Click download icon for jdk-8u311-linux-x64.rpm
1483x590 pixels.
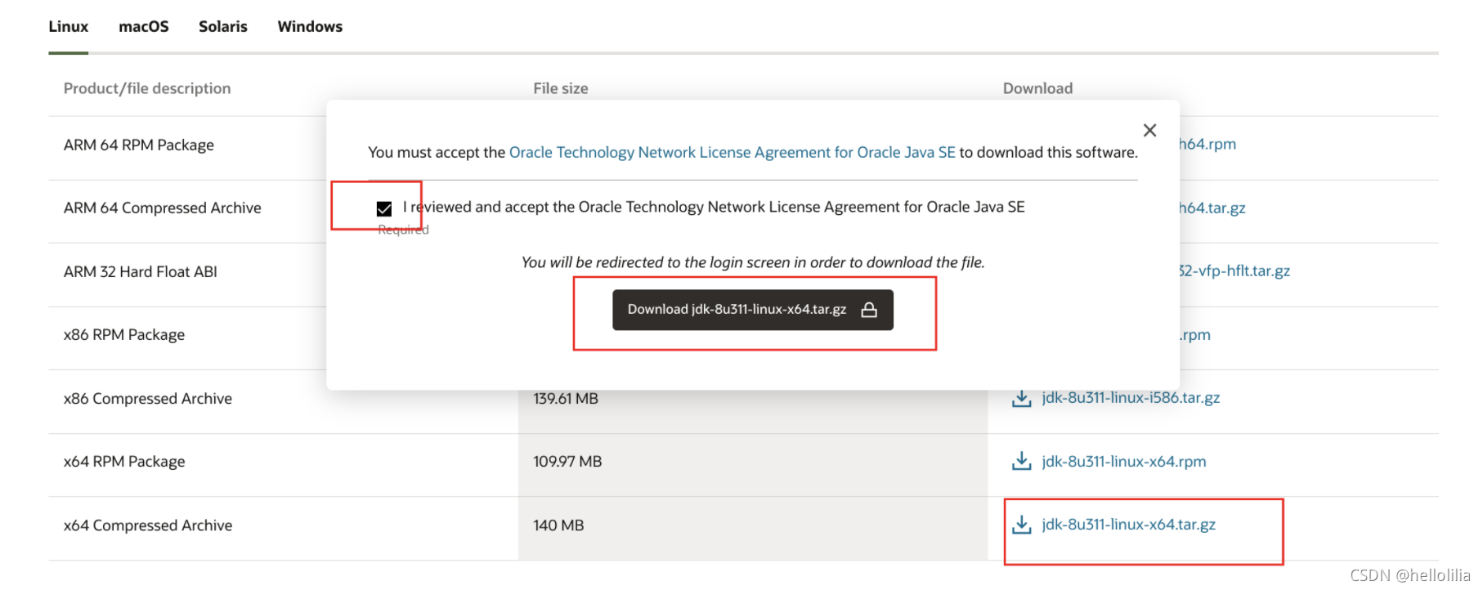(1021, 462)
